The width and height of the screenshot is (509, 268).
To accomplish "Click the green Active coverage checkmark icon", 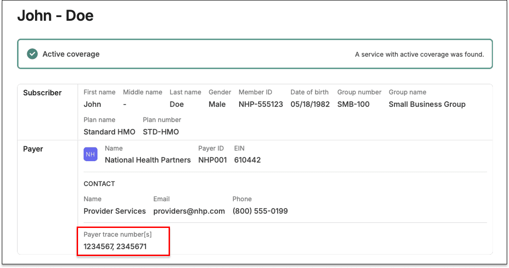I will [32, 54].
